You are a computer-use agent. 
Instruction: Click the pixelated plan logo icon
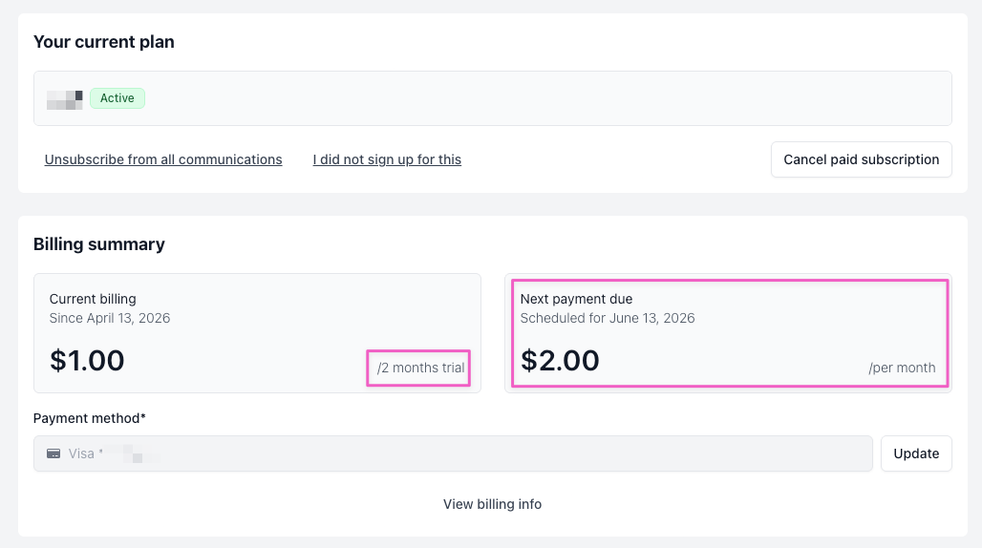click(x=66, y=98)
